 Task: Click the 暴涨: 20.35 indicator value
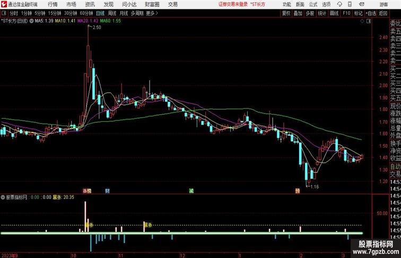pos(64,197)
